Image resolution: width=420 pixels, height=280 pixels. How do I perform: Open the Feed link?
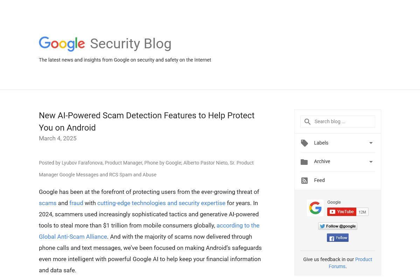click(319, 180)
